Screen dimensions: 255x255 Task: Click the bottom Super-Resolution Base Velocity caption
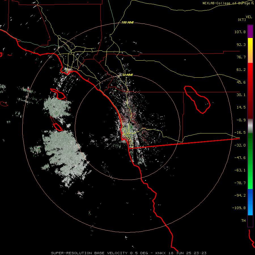129,253
